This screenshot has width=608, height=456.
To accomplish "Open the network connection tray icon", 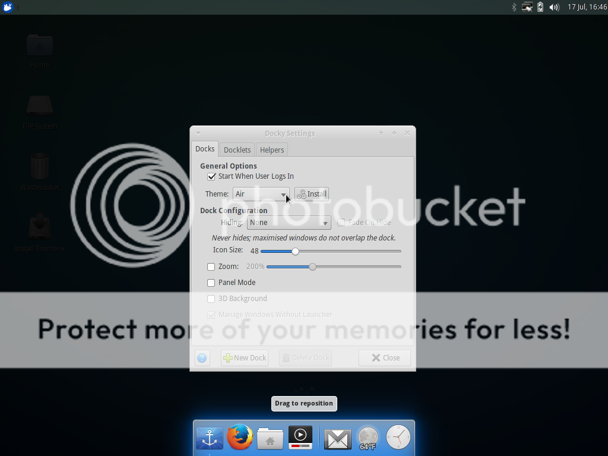I will click(x=527, y=7).
